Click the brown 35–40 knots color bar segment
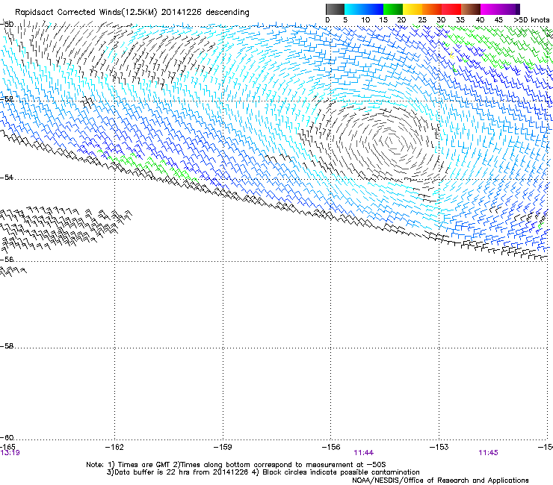 pos(471,9)
